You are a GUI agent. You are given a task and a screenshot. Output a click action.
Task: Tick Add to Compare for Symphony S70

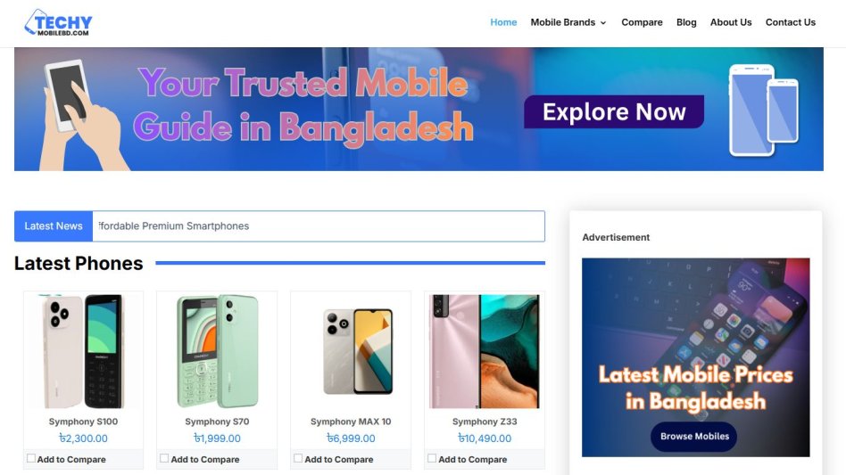[x=164, y=458]
